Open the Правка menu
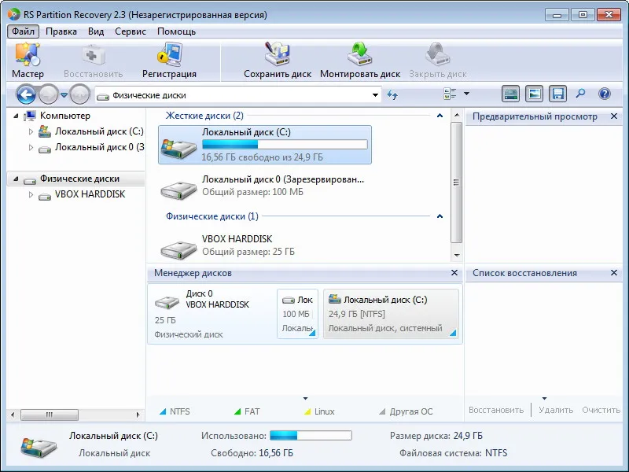 [61, 31]
